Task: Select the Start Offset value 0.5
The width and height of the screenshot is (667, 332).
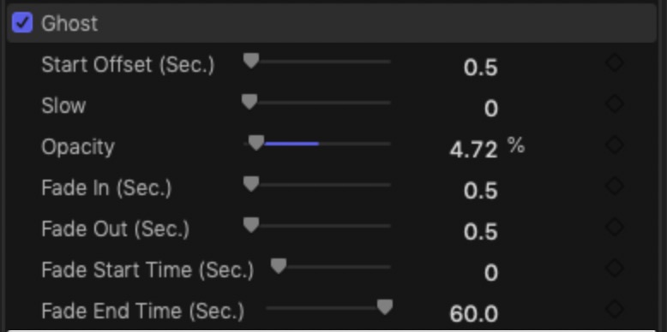Action: pyautogui.click(x=481, y=68)
